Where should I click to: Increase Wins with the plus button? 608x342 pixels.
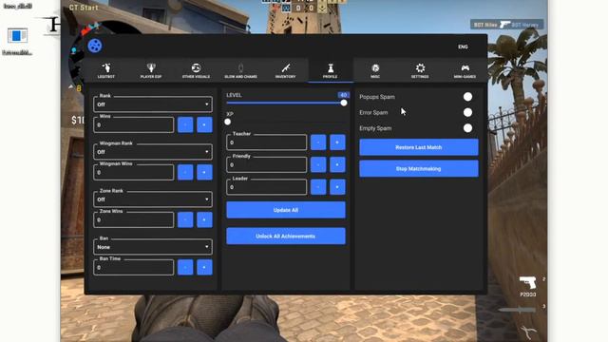coord(204,124)
